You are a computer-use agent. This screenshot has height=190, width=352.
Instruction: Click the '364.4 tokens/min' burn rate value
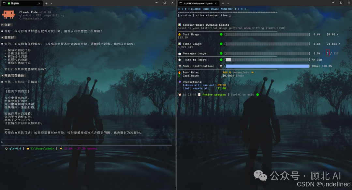pyautogui.click(x=236, y=72)
